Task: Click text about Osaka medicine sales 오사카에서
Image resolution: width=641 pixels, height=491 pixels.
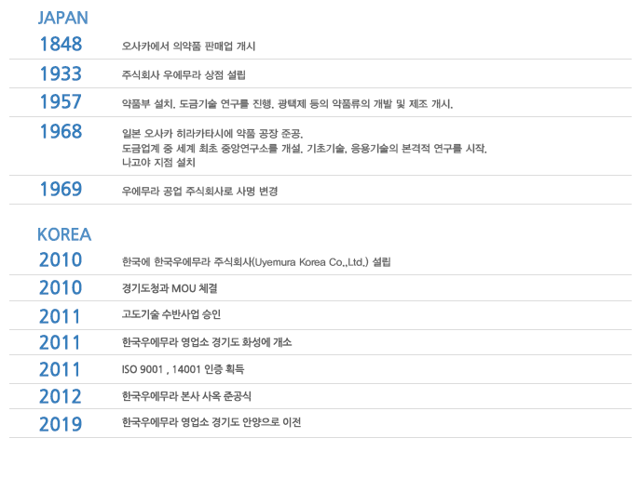Action: point(188,46)
